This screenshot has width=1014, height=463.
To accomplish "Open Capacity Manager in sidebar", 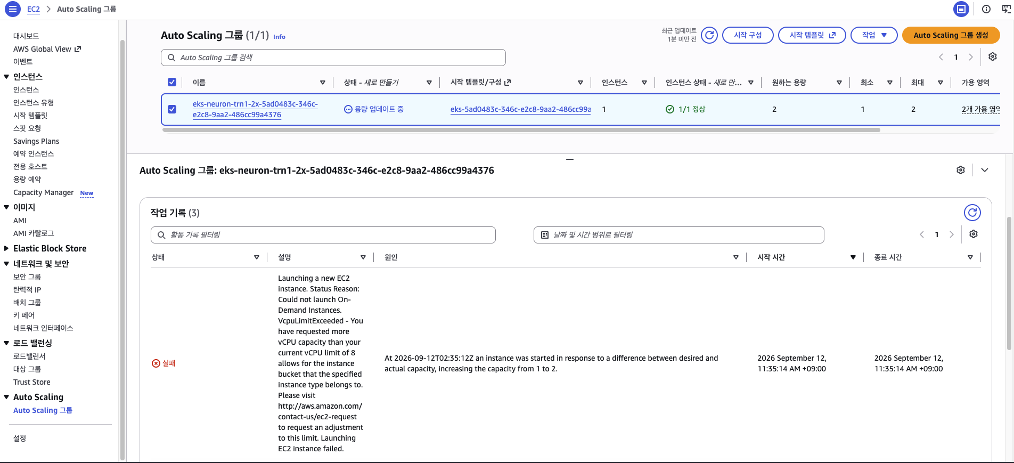I will (44, 192).
